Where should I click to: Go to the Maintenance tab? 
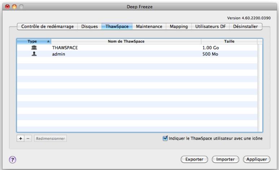point(149,26)
